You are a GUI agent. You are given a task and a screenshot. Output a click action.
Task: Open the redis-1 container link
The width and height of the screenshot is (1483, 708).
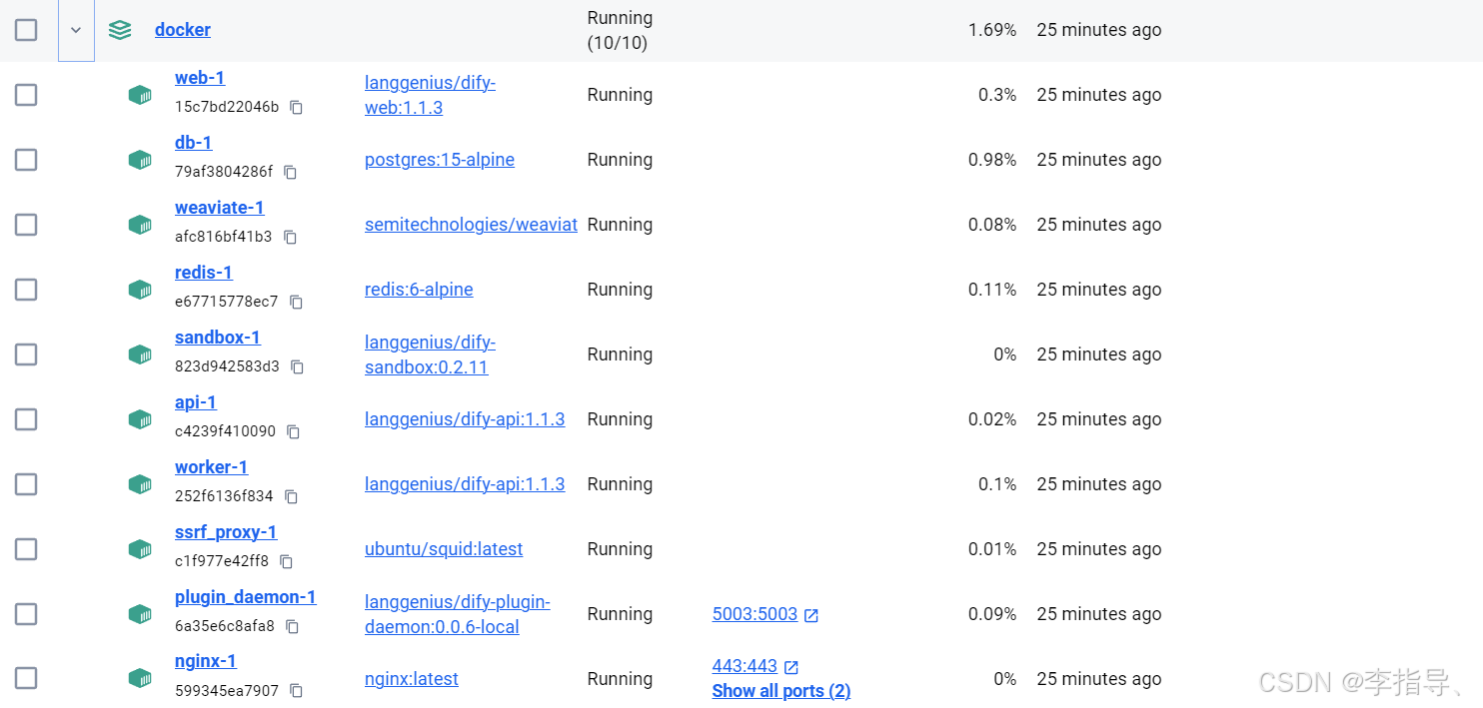point(204,273)
